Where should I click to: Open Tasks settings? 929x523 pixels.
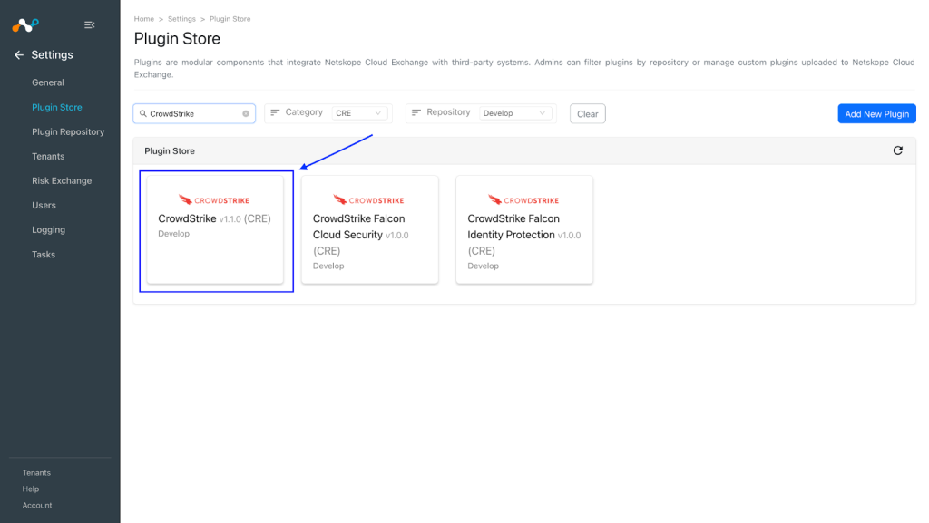pyautogui.click(x=44, y=255)
